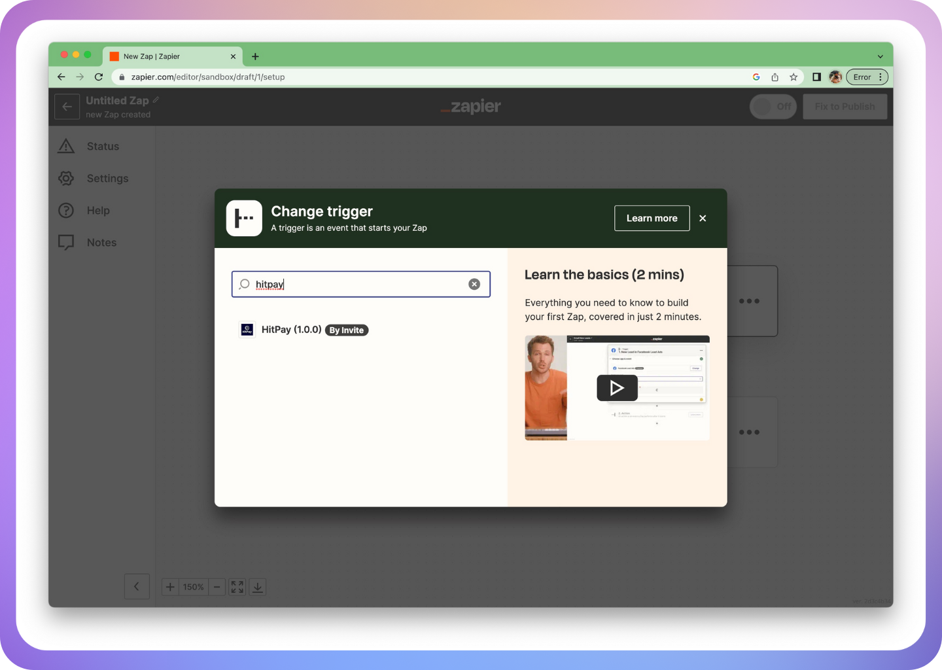Bookmark this page with the star
This screenshot has height=670, width=942.
[x=794, y=77]
